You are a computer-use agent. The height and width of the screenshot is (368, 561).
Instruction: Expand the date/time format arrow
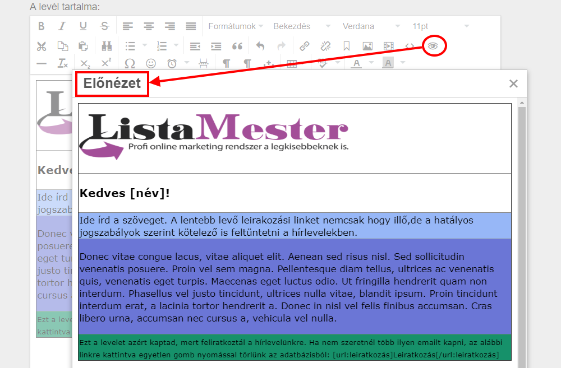[x=186, y=63]
